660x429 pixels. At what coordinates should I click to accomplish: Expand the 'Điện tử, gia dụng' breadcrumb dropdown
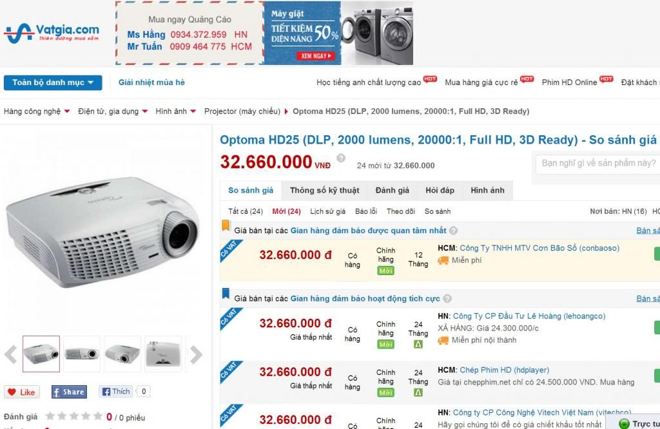(145, 111)
